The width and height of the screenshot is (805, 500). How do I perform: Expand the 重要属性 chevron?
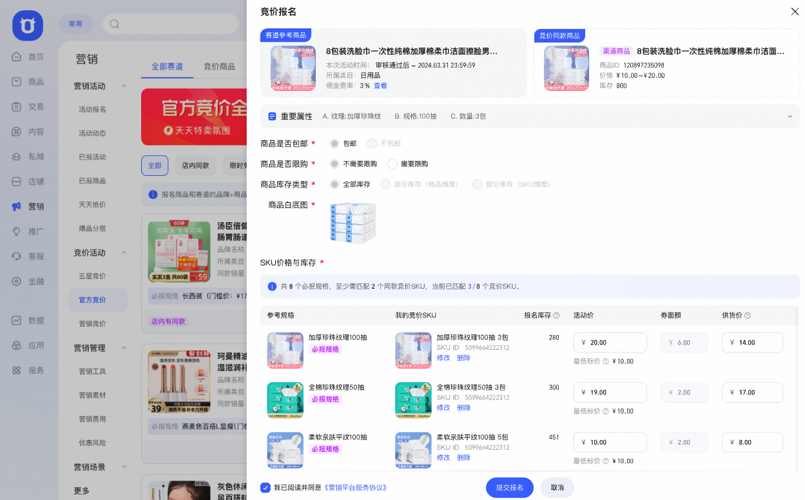click(x=790, y=117)
